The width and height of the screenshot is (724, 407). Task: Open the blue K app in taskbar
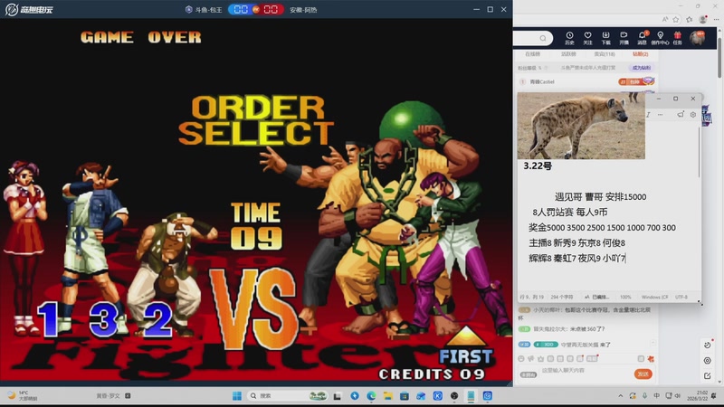click(x=437, y=396)
